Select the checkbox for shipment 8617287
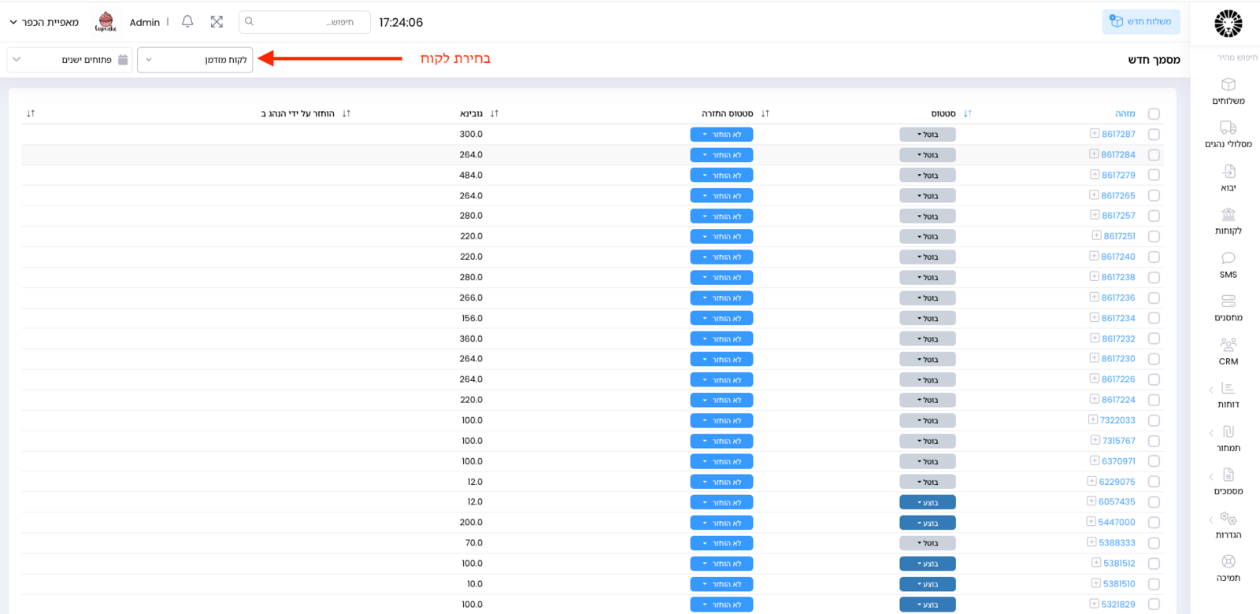This screenshot has width=1260, height=614. coord(1154,134)
